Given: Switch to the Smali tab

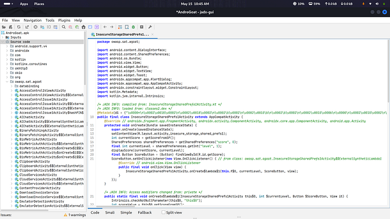Looking at the screenshot, I should (110, 212).
